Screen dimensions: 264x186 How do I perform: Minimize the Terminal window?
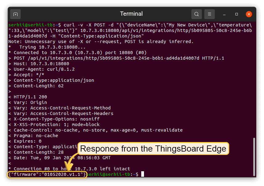click(225, 14)
